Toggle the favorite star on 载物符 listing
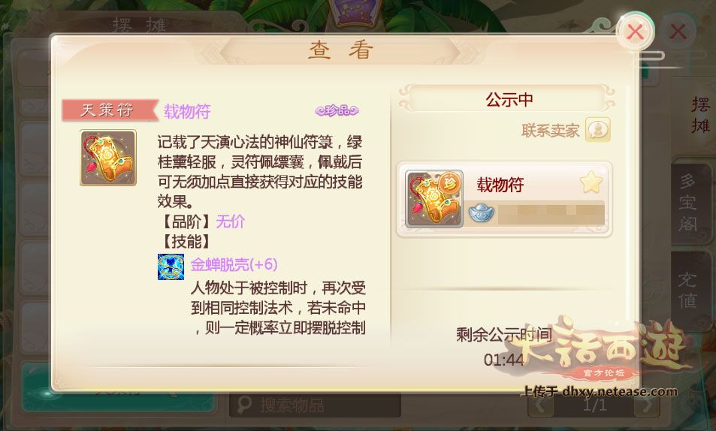Image resolution: width=716 pixels, height=431 pixels. click(x=591, y=182)
